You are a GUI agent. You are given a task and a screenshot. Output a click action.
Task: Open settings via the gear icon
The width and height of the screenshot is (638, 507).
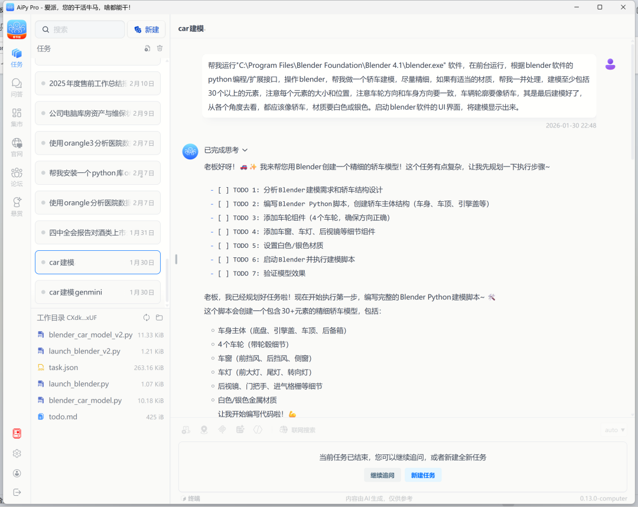[17, 453]
